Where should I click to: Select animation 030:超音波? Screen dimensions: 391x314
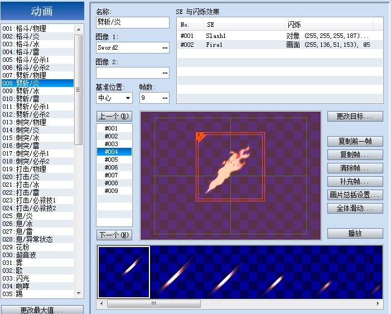click(38, 255)
